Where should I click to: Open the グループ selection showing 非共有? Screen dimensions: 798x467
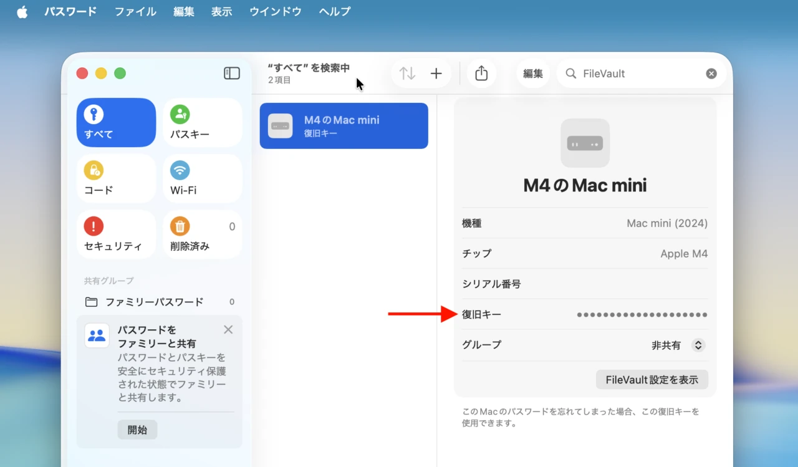[x=678, y=345]
